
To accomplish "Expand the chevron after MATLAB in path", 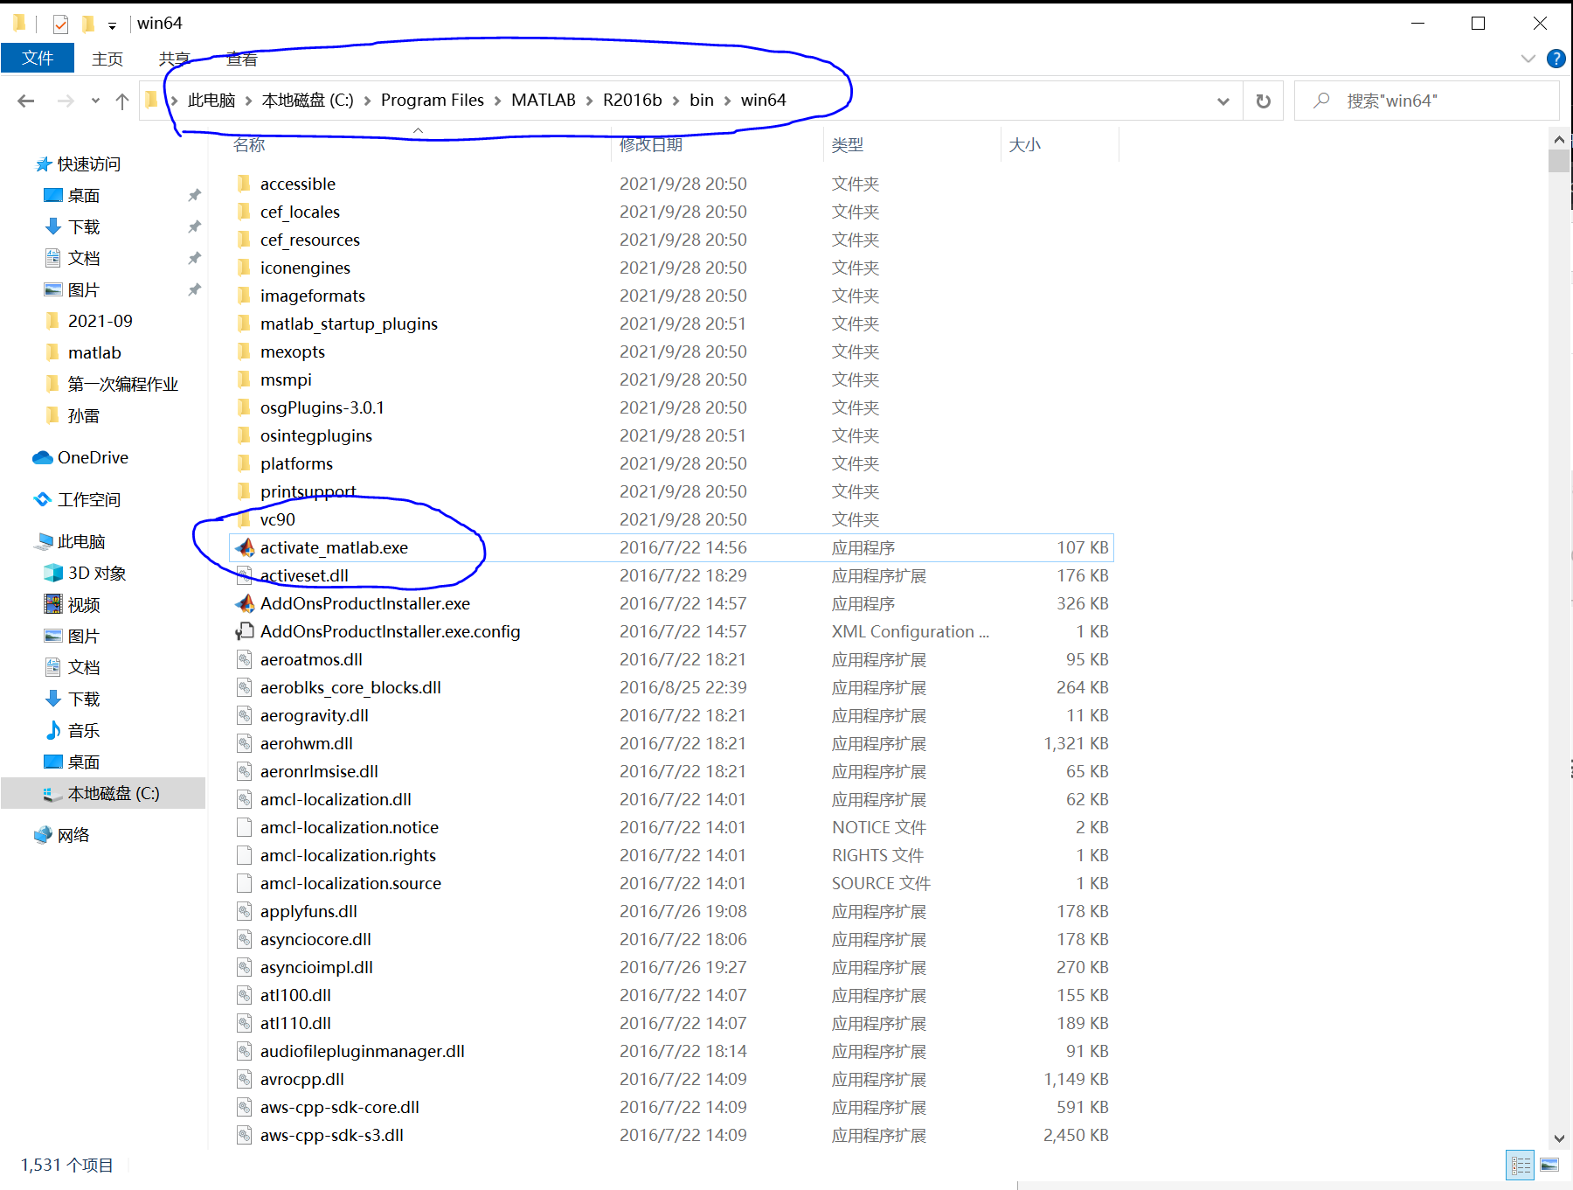I will (589, 101).
